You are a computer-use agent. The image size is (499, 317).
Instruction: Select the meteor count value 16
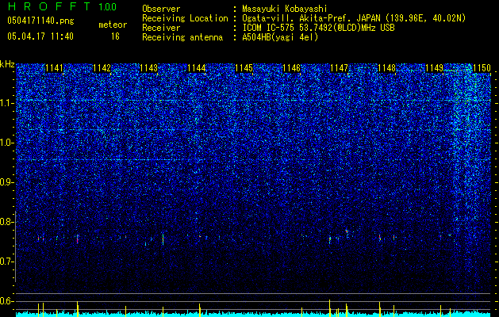point(115,36)
